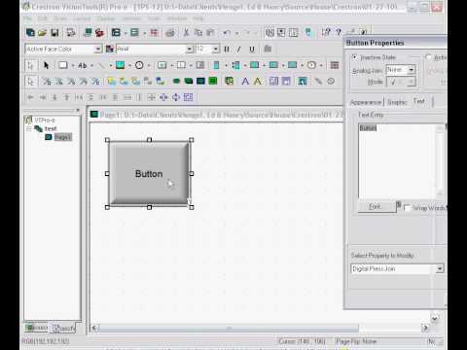Click inside the Text Entry box

[x=397, y=161]
